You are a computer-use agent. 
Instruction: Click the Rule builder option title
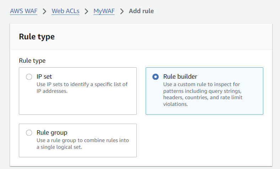coord(180,77)
